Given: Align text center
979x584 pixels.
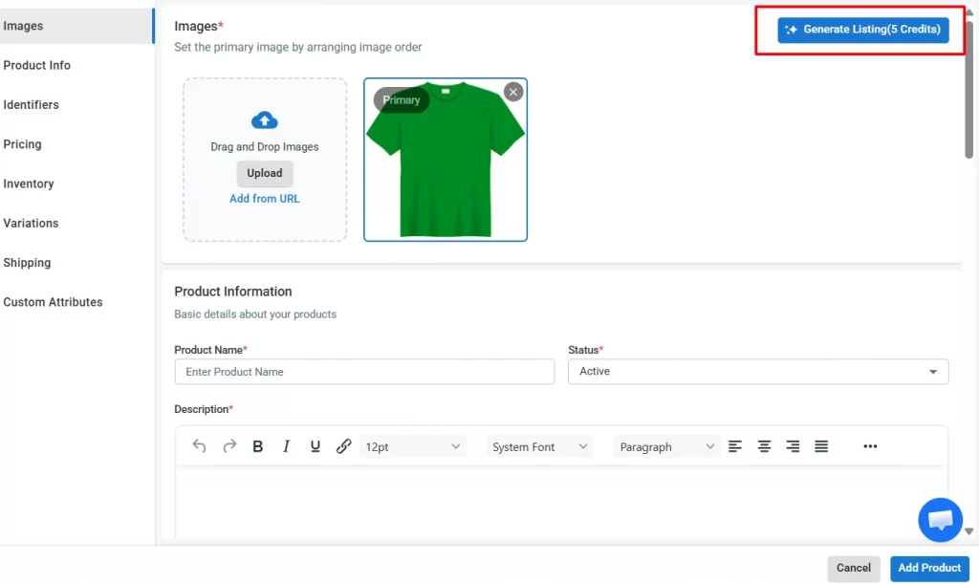Looking at the screenshot, I should (x=764, y=446).
